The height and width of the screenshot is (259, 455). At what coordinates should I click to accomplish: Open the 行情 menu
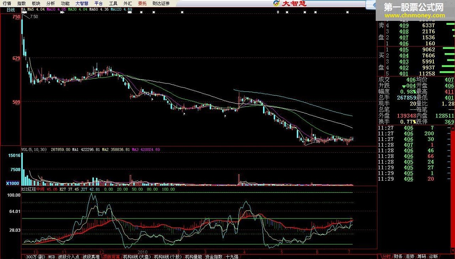pos(7,4)
